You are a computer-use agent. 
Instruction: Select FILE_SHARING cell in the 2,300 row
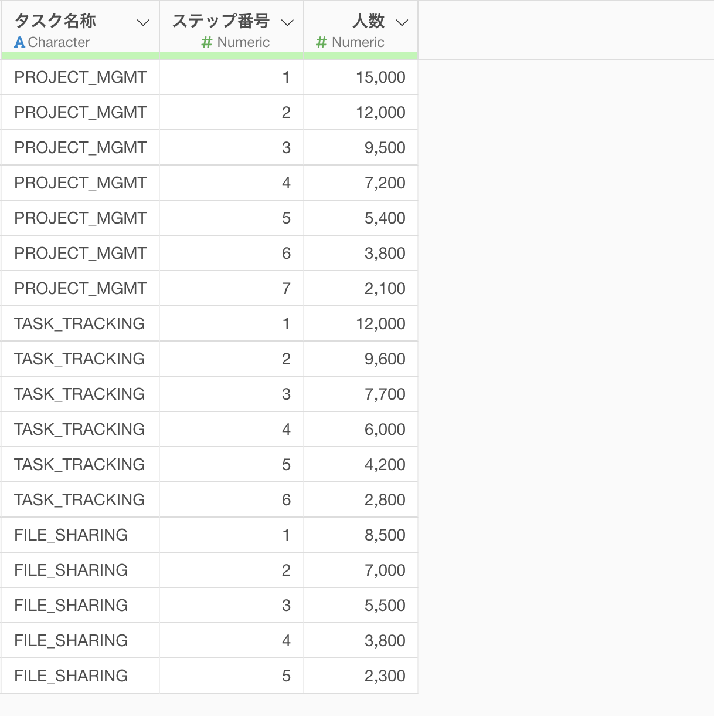pos(80,676)
